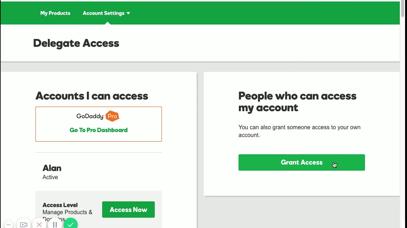Click the People who can access heading
This screenshot has height=228, width=407.
click(x=297, y=102)
